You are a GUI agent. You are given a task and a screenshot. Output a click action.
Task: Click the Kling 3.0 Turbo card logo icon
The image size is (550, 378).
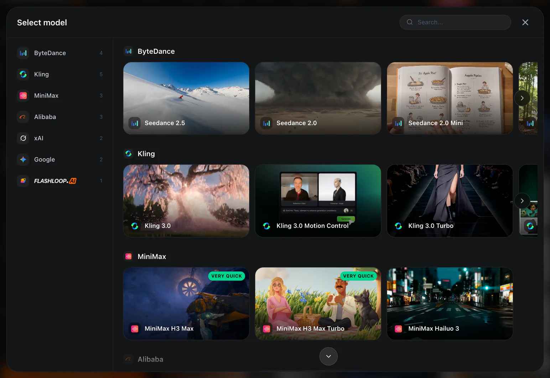tap(398, 226)
